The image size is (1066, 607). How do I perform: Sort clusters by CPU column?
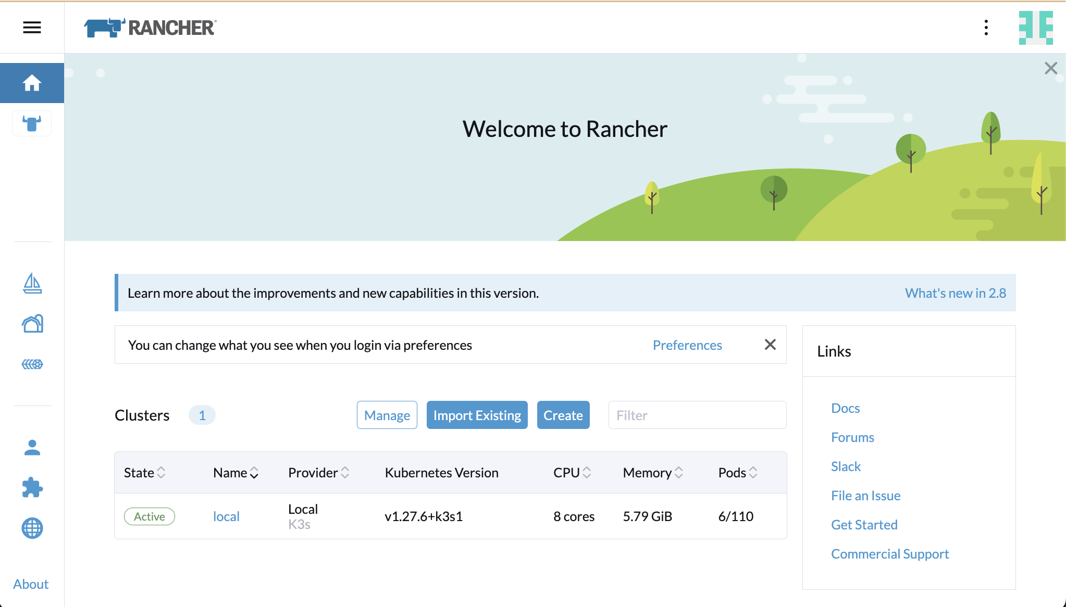(572, 473)
